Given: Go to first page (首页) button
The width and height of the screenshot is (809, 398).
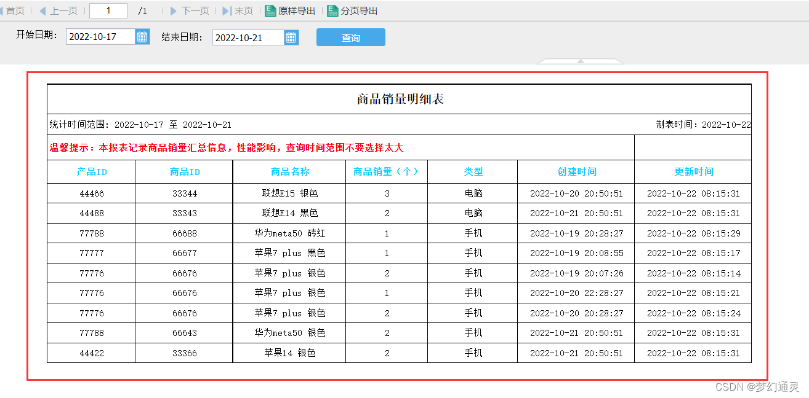Looking at the screenshot, I should pyautogui.click(x=13, y=11).
